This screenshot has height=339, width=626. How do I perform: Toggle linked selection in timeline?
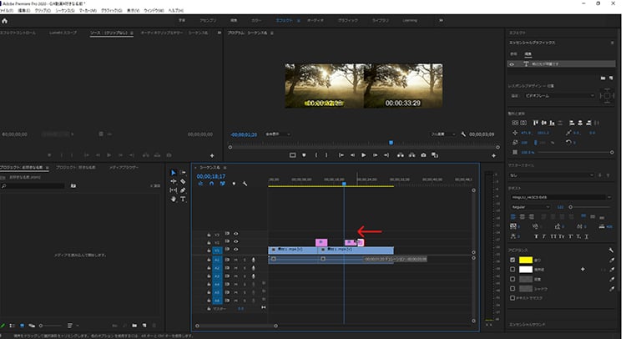(x=222, y=184)
